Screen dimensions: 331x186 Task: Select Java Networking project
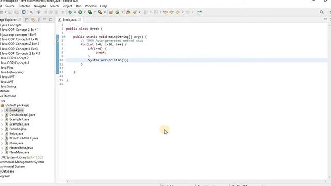12,72
